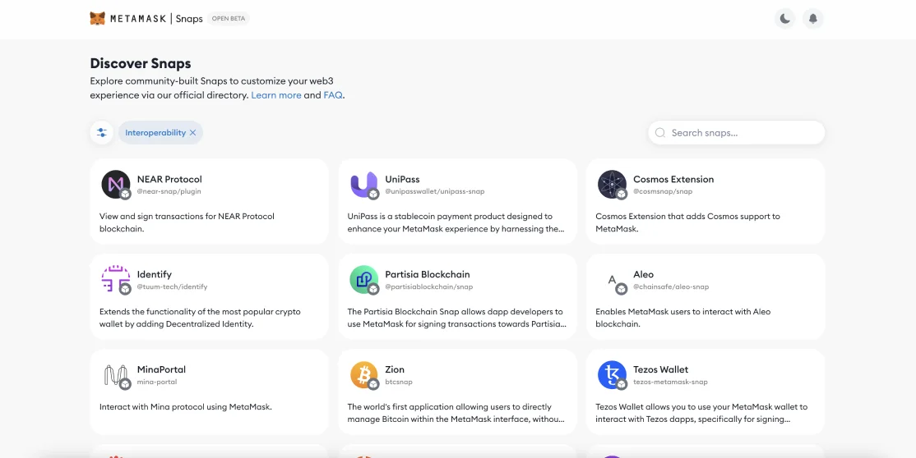Click the Partisia Blockchain snap icon
The image size is (916, 458).
point(364,279)
